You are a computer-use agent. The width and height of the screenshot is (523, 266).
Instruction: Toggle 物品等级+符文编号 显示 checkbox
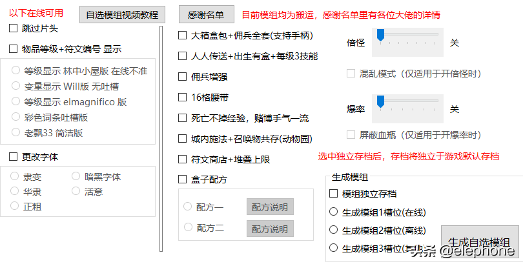pos(14,48)
